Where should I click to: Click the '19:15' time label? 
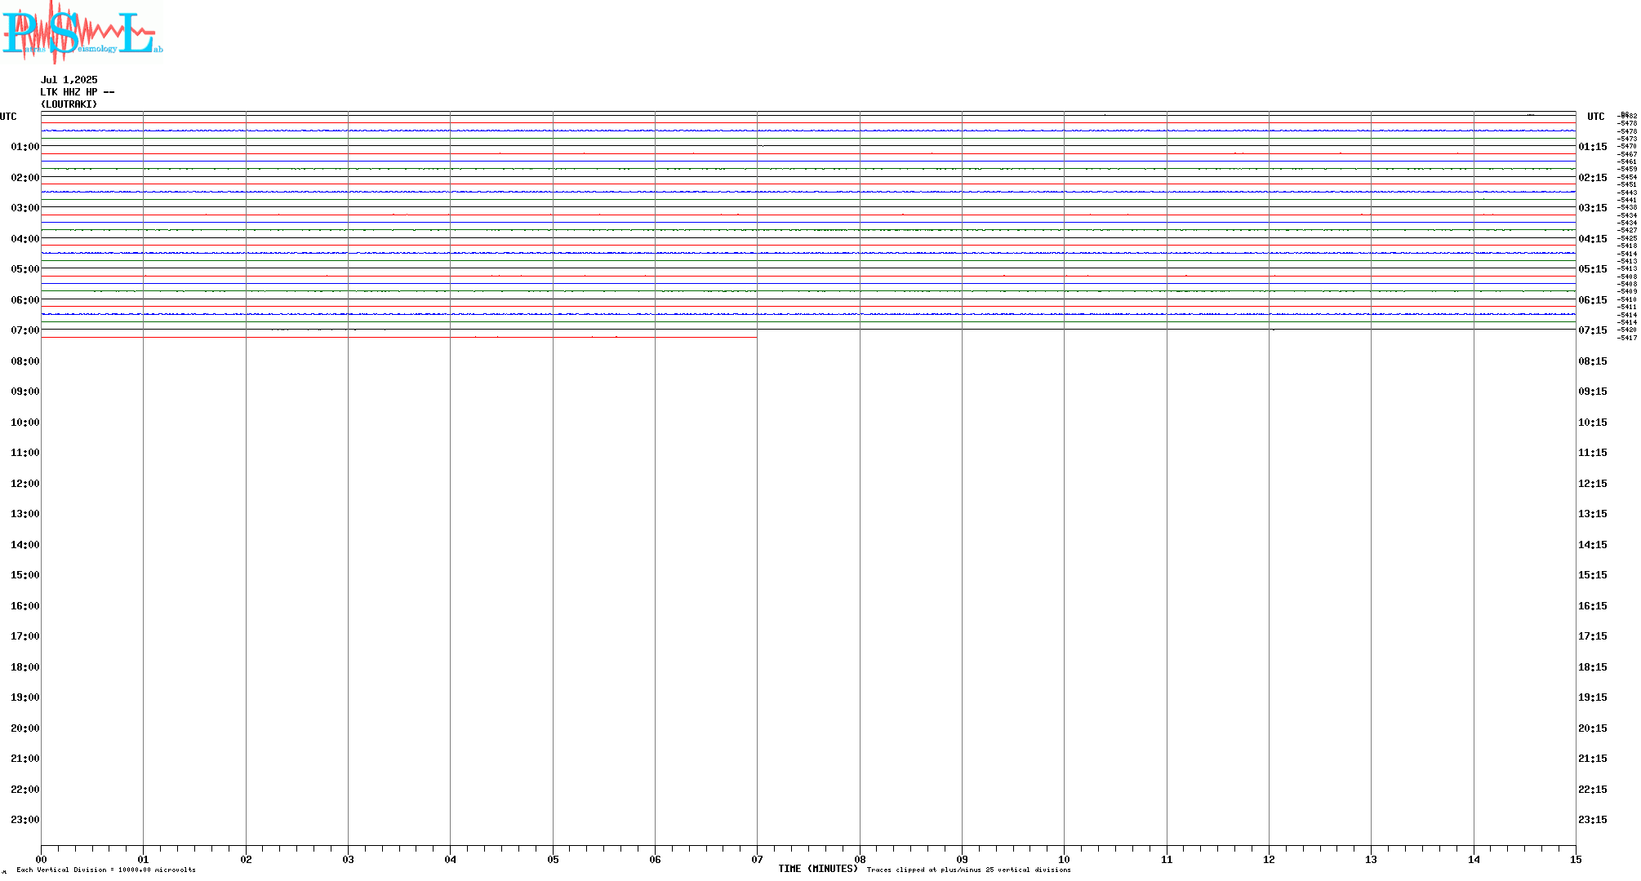coord(1593,697)
